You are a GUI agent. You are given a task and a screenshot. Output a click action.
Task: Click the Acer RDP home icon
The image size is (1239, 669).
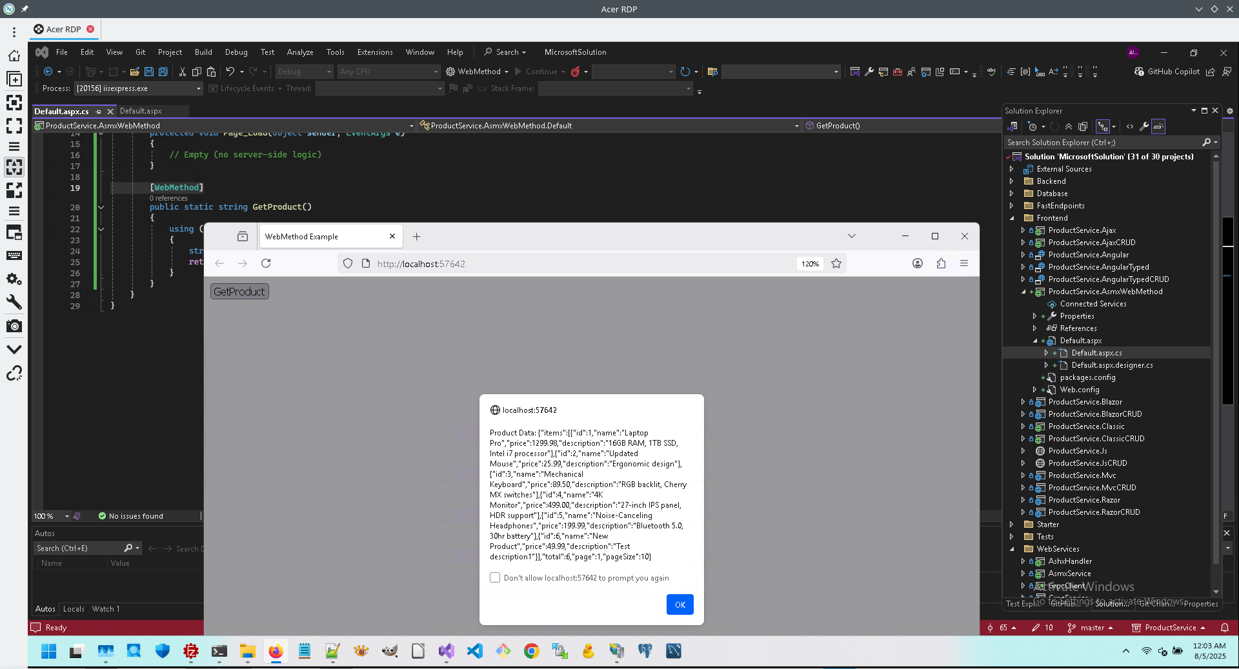tap(14, 56)
